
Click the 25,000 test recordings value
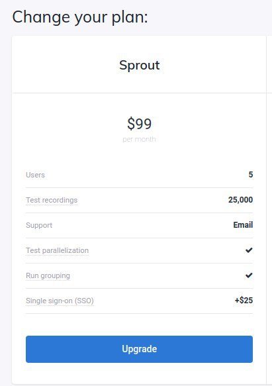coord(240,200)
